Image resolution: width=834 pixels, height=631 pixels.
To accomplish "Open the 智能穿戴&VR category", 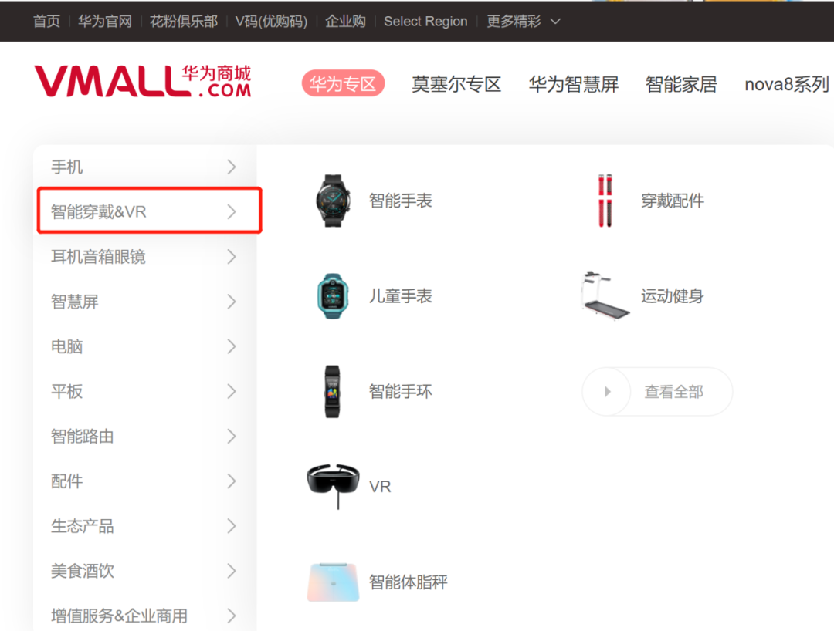I will tap(150, 211).
